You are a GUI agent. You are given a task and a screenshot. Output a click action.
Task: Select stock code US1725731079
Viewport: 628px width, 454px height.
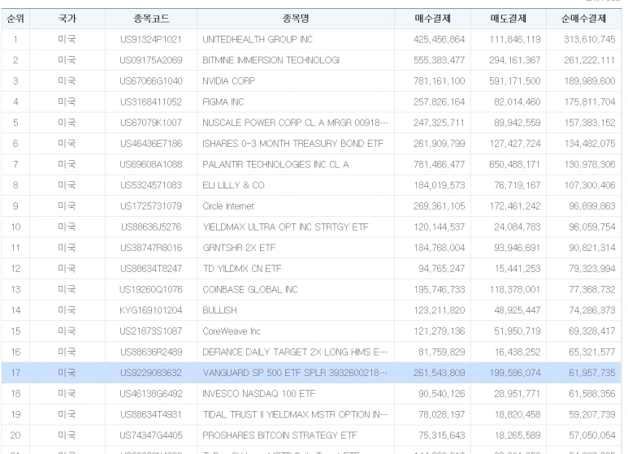(x=151, y=206)
